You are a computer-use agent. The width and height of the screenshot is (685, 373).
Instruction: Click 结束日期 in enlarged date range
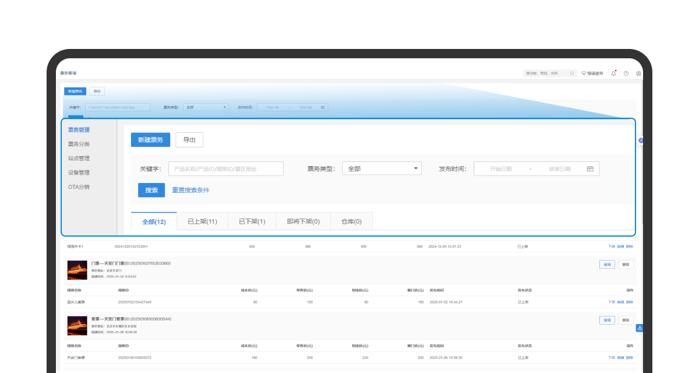click(560, 169)
